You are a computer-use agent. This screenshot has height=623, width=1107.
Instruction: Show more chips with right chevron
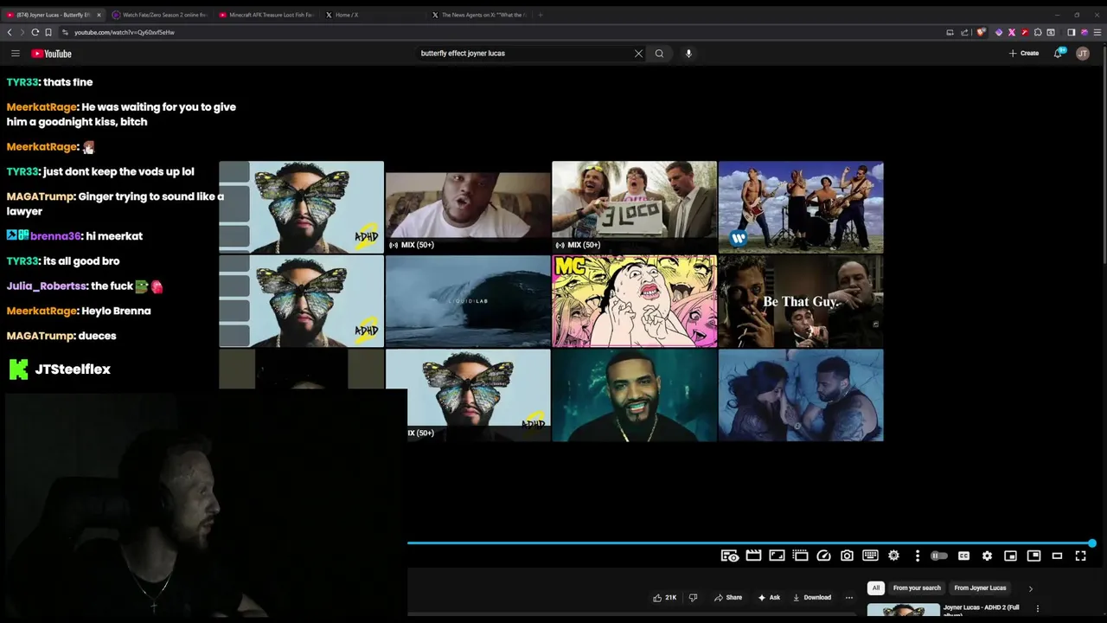(x=1030, y=588)
